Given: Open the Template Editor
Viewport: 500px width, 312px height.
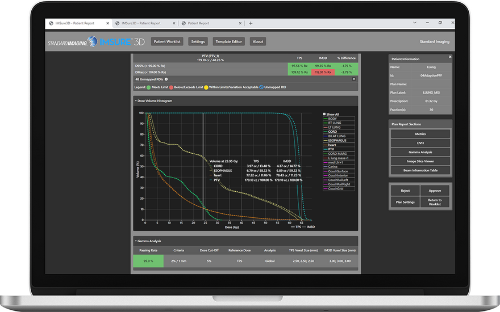Looking at the screenshot, I should (228, 41).
